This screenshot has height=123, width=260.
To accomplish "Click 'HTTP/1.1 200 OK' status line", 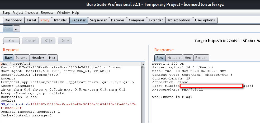I will click(168, 64).
